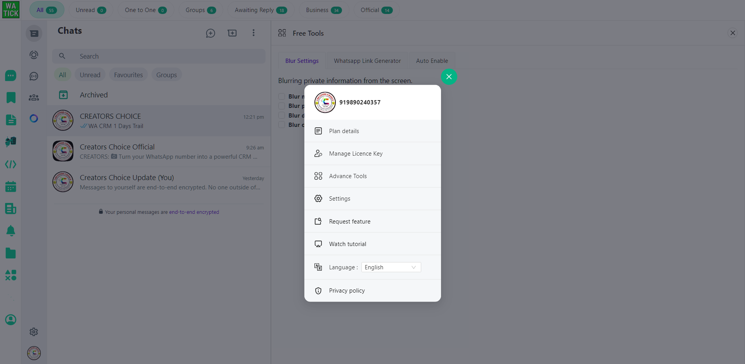Click the green code brackets icon
The image size is (745, 364).
tap(11, 165)
